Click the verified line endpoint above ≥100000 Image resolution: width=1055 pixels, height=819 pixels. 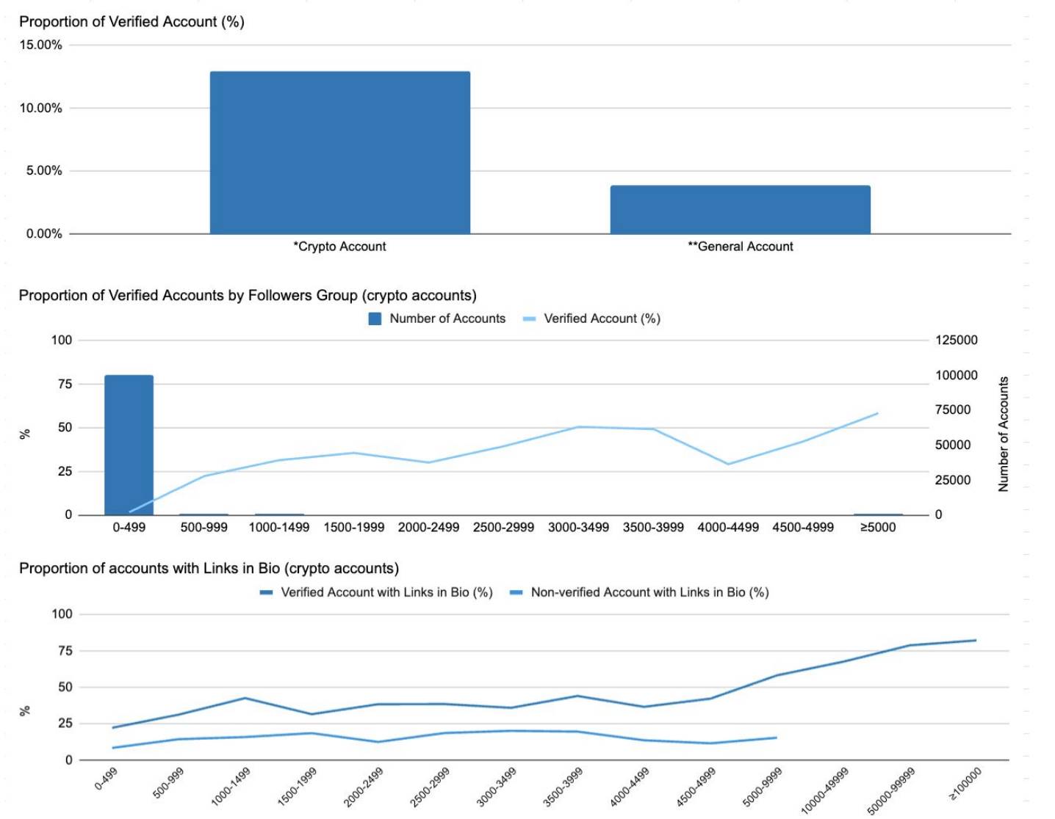pos(976,641)
